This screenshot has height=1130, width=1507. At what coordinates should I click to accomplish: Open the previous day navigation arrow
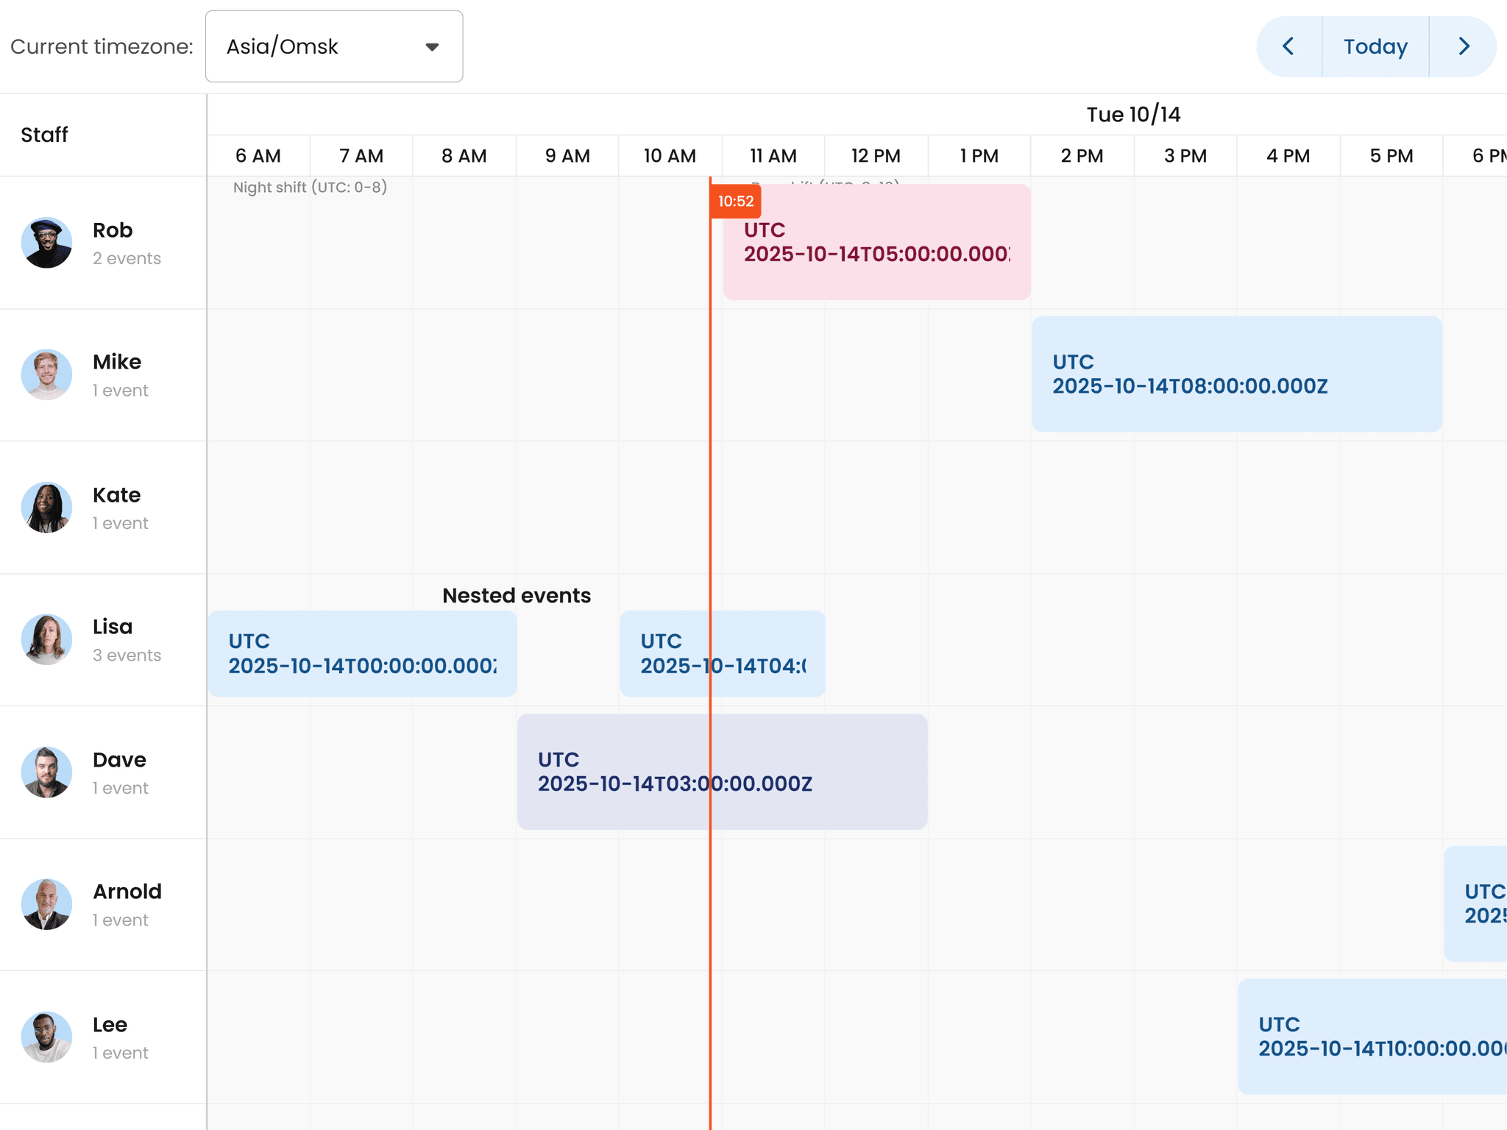(x=1288, y=46)
